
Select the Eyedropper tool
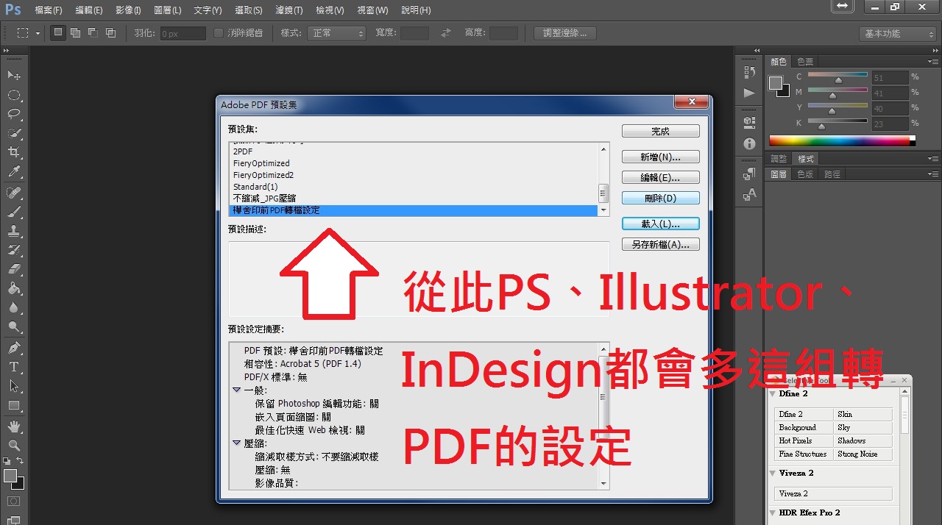14,172
